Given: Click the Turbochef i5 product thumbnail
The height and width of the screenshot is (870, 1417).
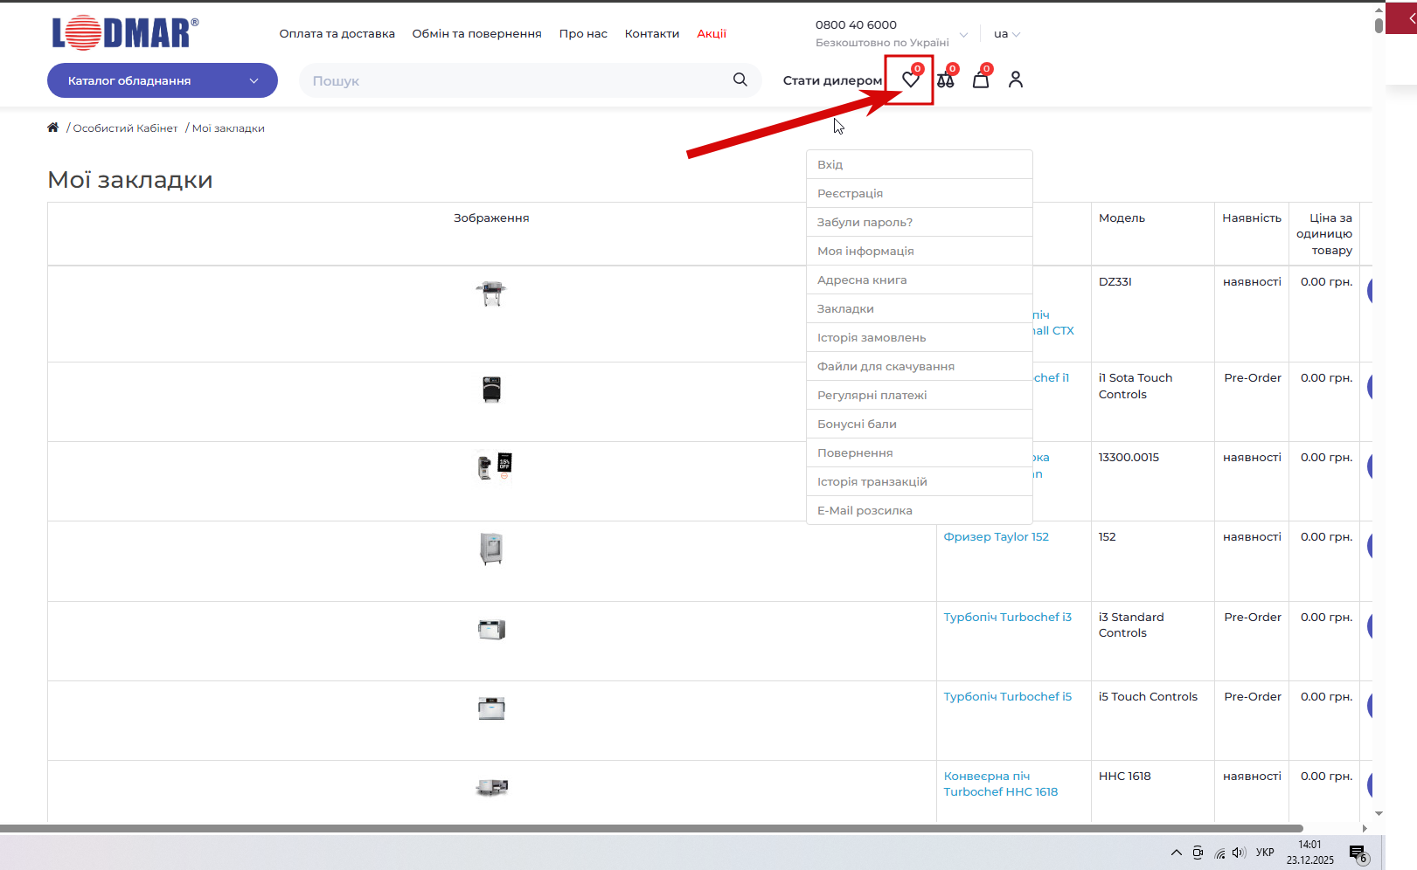Looking at the screenshot, I should [491, 708].
